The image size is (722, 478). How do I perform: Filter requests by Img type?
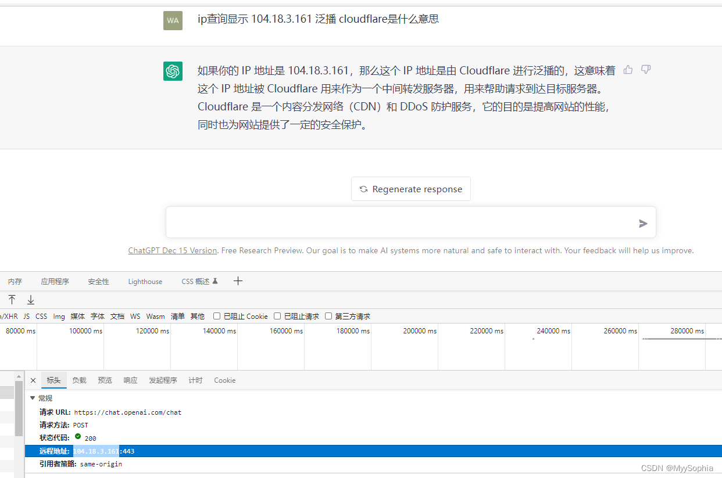point(59,317)
